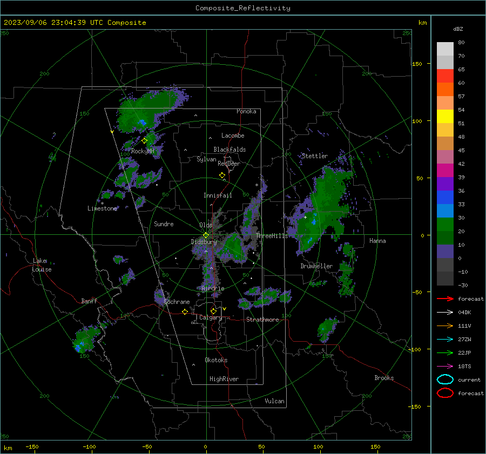Select the dark gray -10 dBZ swatch
Image resolution: width=486 pixels, height=454 pixels.
point(445,278)
